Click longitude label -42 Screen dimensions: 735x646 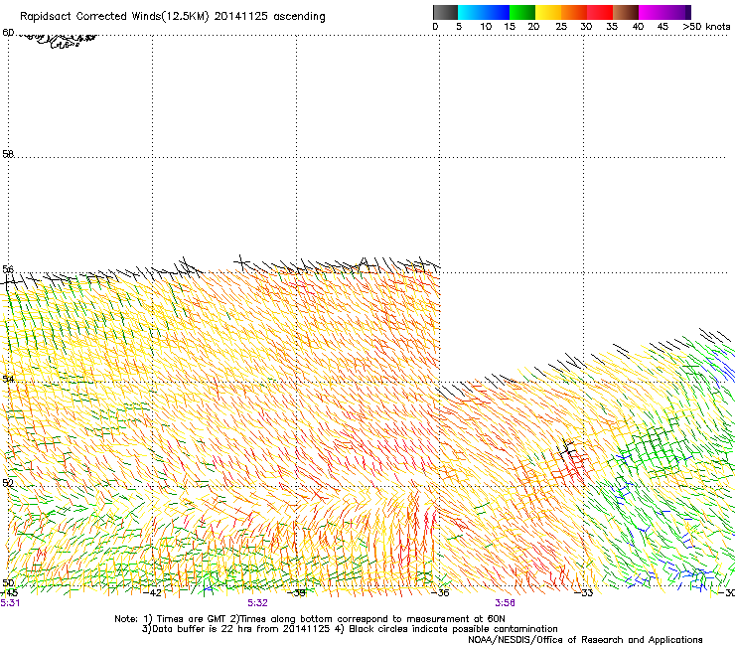(x=152, y=593)
